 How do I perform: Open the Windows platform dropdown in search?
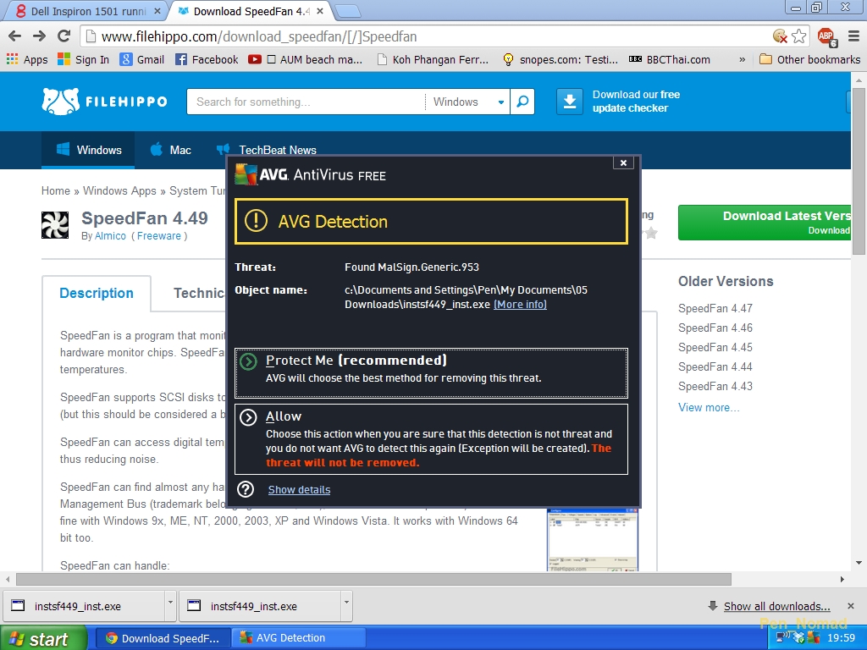(x=467, y=102)
